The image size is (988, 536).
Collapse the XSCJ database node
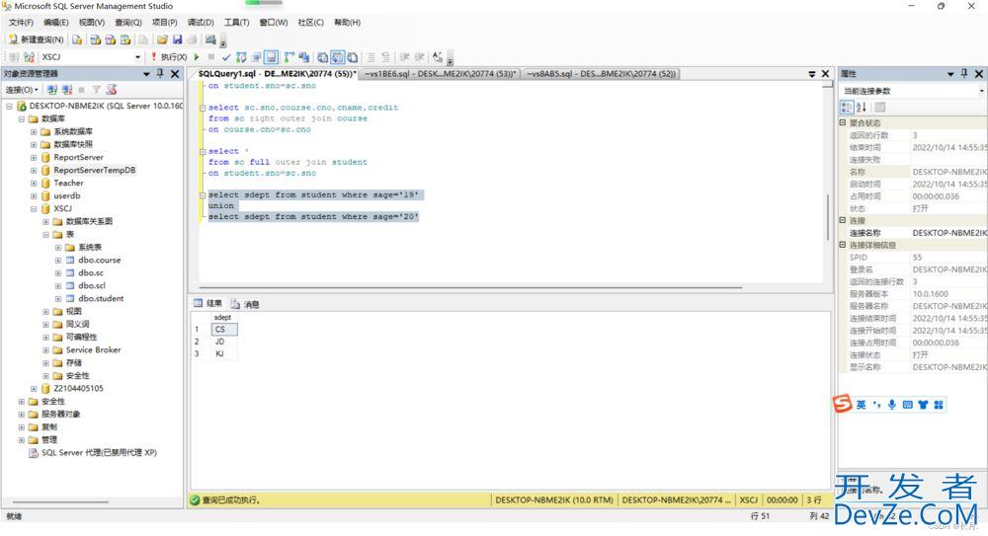34,209
